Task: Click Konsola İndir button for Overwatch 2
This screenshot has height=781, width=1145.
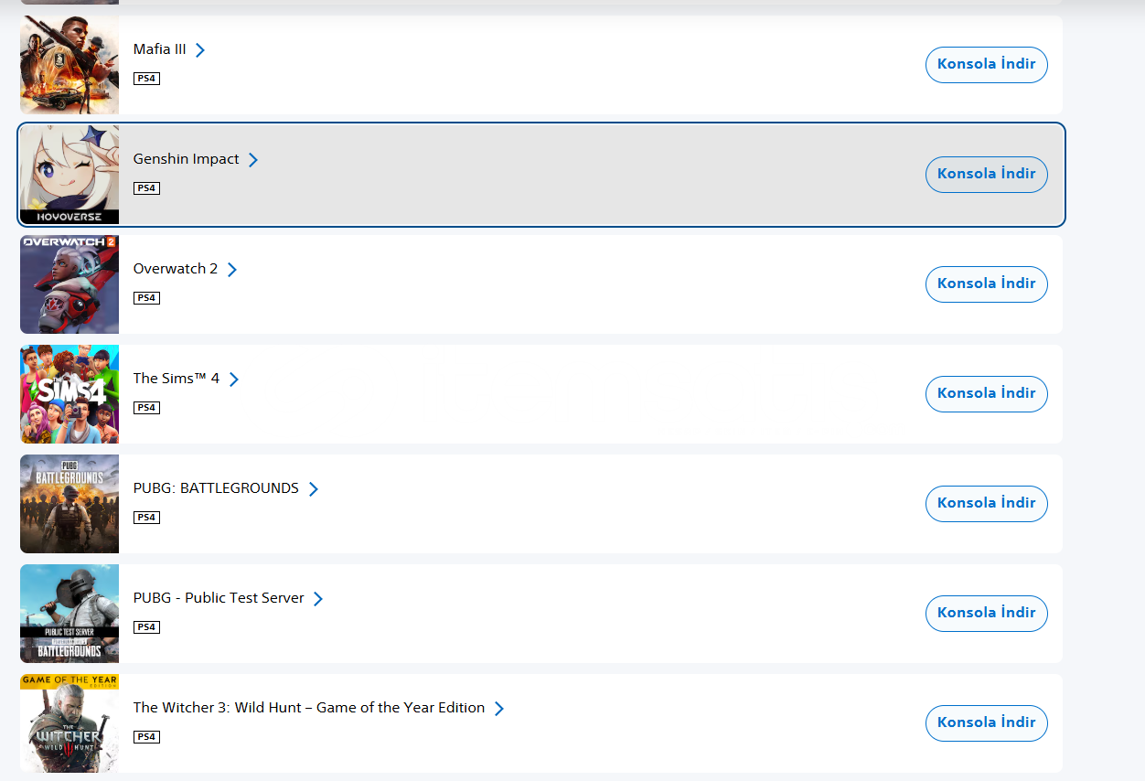Action: 986,284
